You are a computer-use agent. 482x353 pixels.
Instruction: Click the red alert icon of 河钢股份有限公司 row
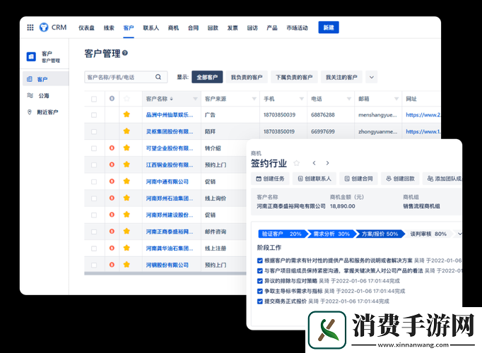(x=112, y=265)
